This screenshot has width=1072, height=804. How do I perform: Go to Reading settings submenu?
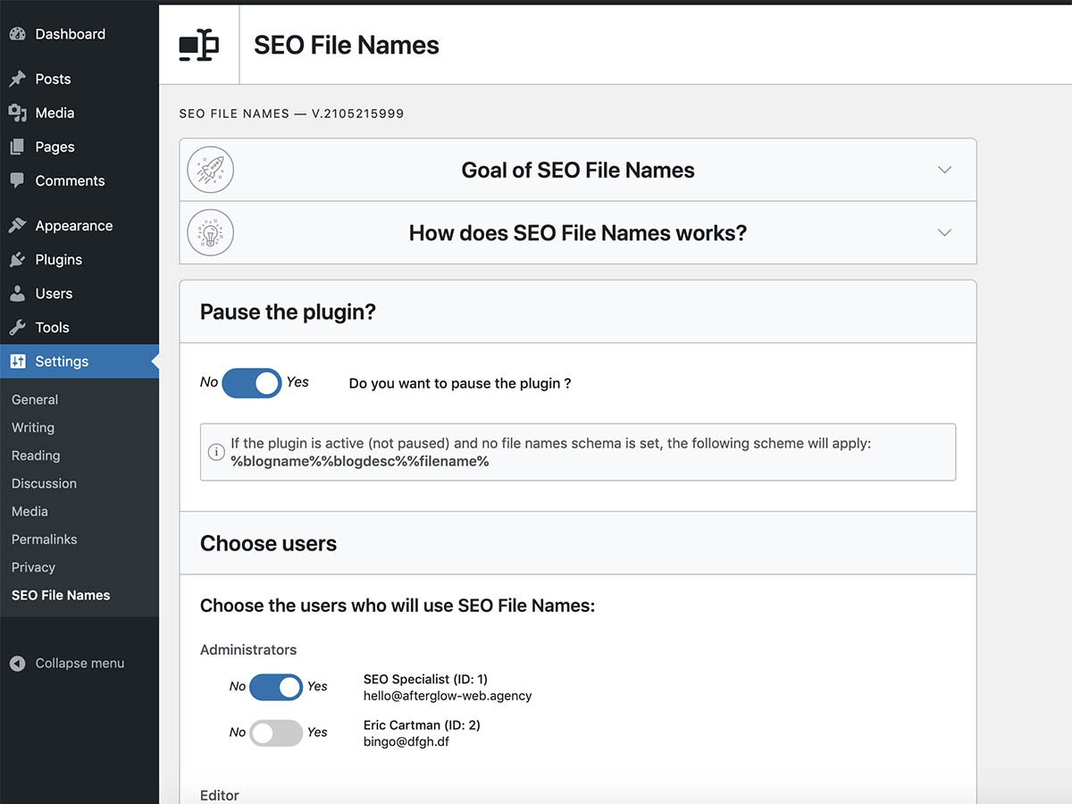(x=36, y=456)
